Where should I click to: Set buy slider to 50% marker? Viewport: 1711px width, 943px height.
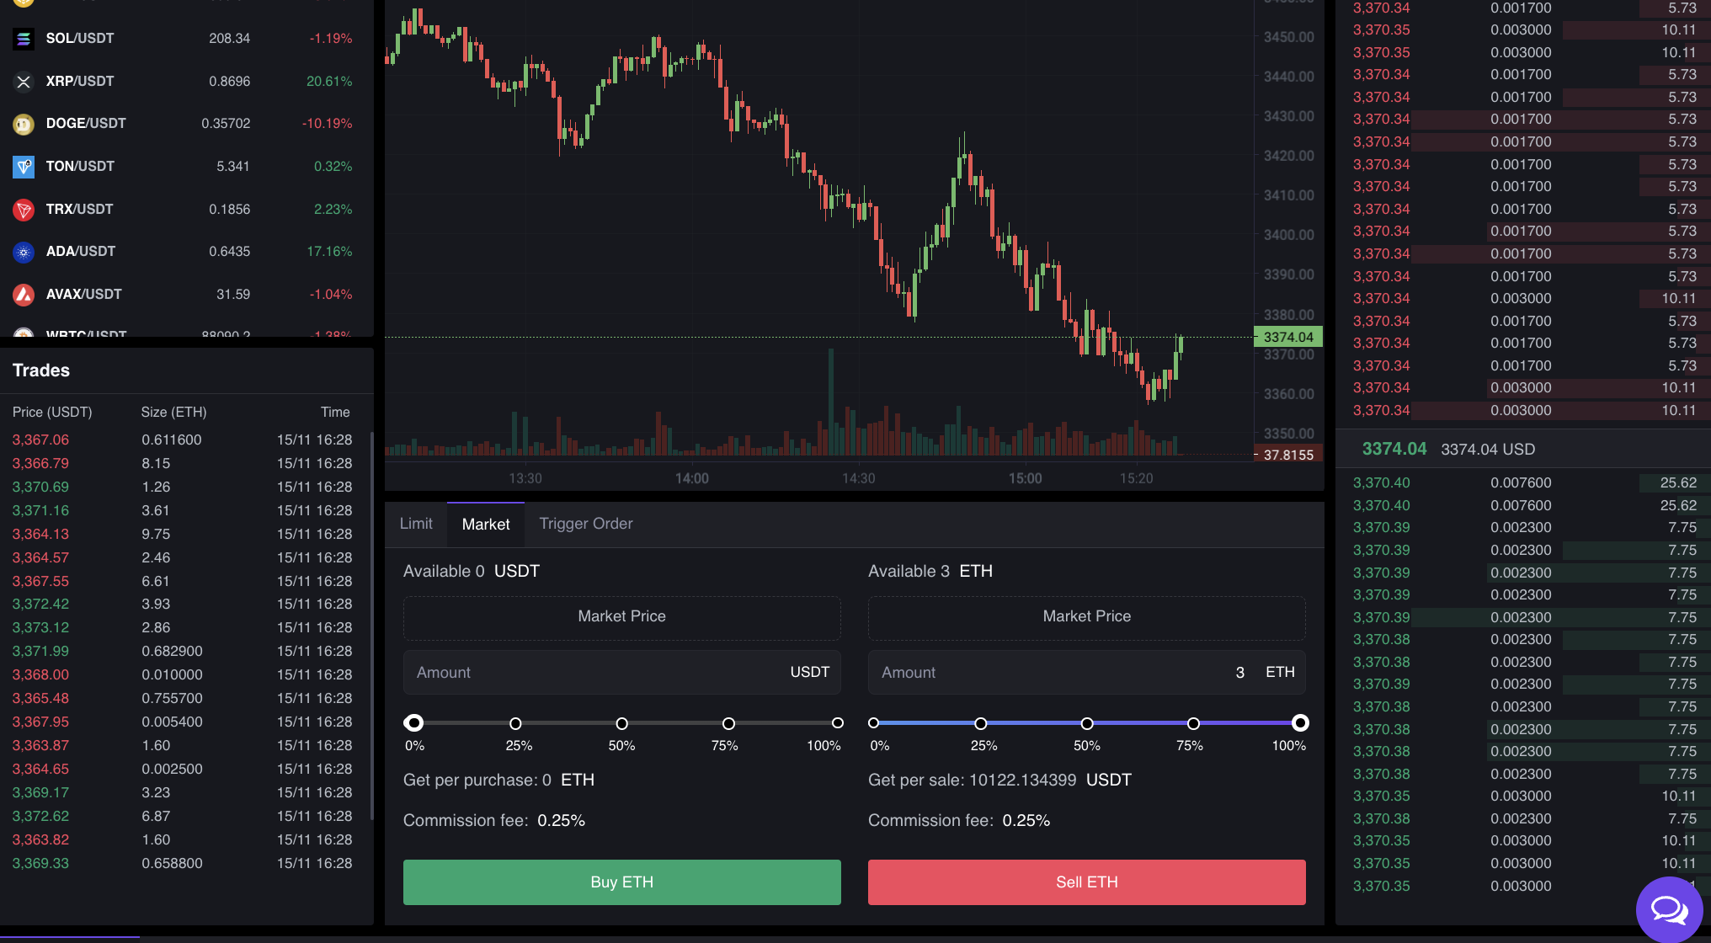(x=621, y=723)
